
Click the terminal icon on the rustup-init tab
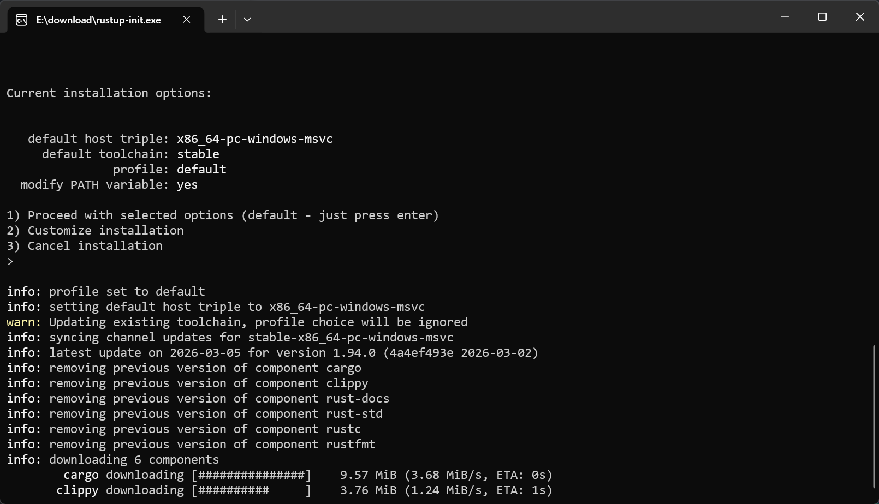[x=21, y=20]
